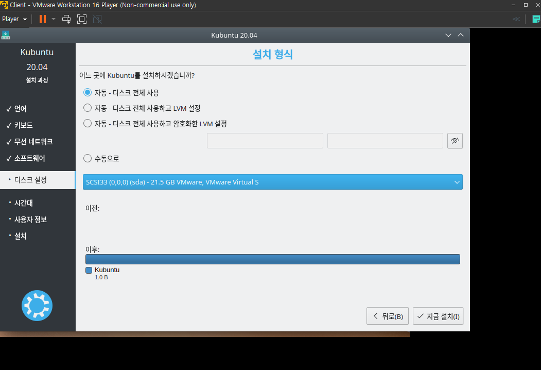Minimize the VMware Player window
Screen dimensions: 541x370
[x=513, y=5]
